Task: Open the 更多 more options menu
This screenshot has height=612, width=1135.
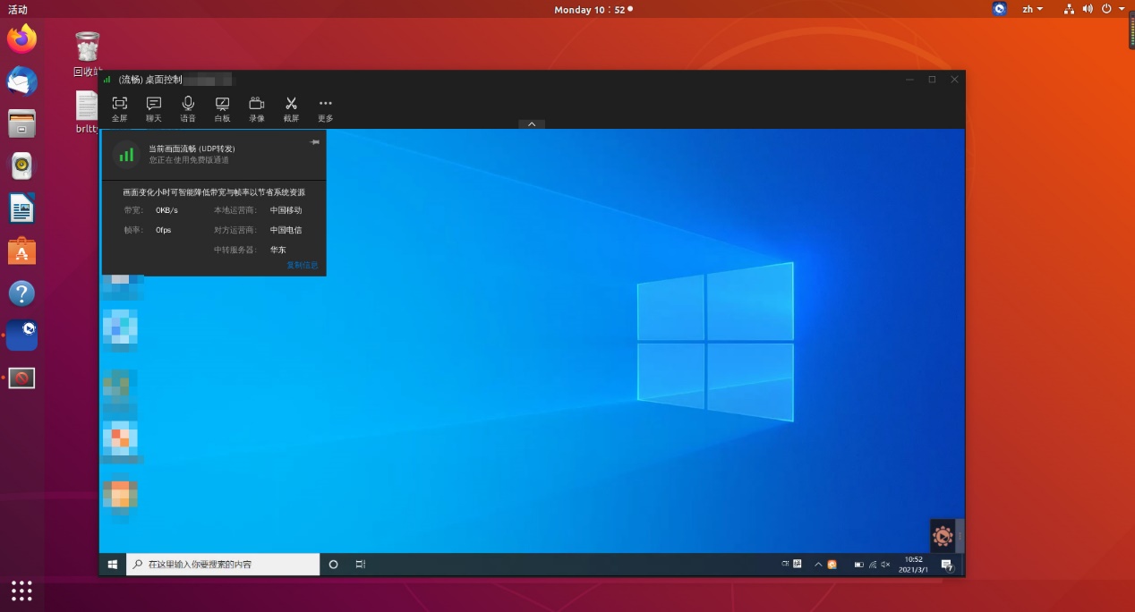Action: pyautogui.click(x=325, y=109)
